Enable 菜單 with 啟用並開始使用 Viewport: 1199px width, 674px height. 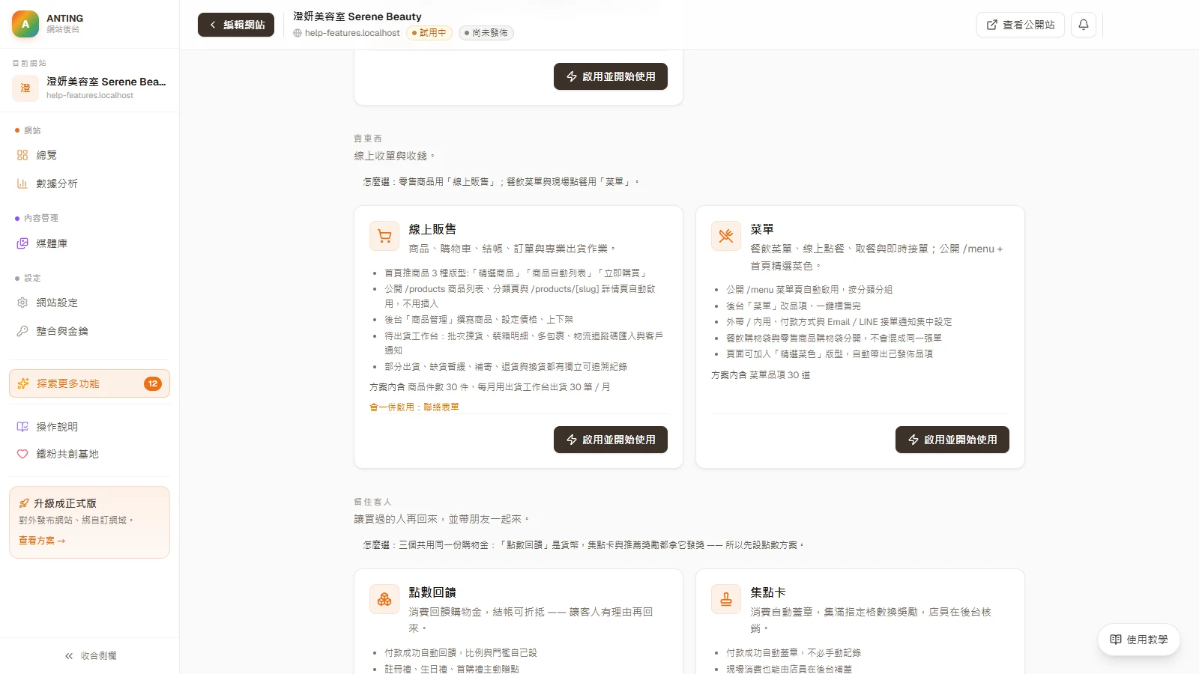952,440
